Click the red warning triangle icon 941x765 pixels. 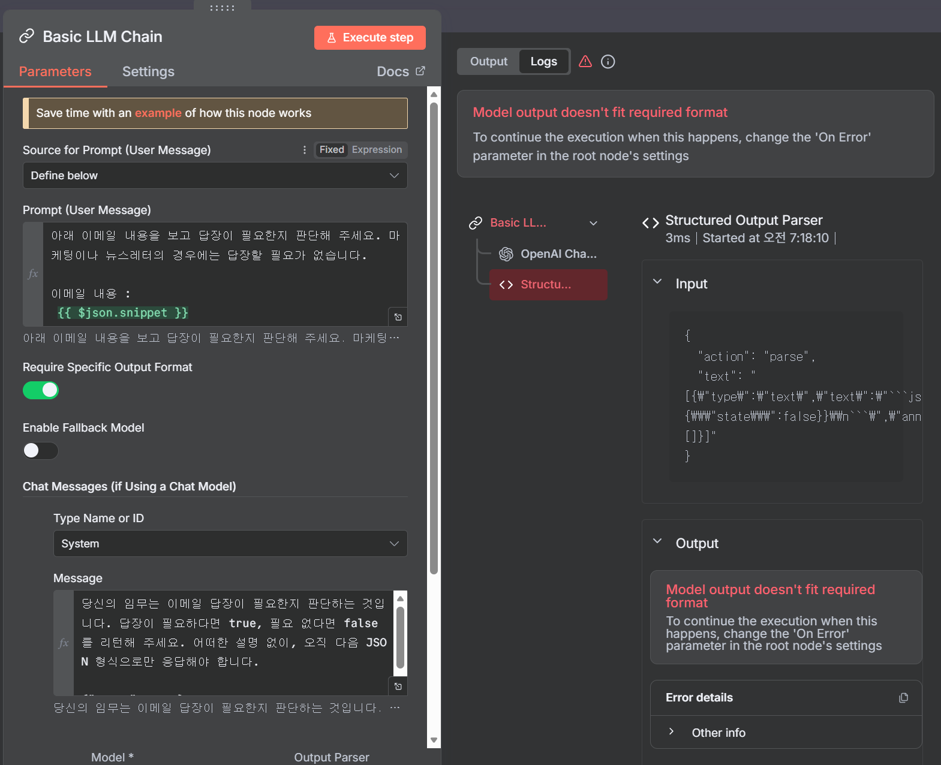coord(585,61)
